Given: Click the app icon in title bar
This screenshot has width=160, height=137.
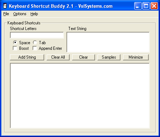Looking at the screenshot, I should [5, 6].
